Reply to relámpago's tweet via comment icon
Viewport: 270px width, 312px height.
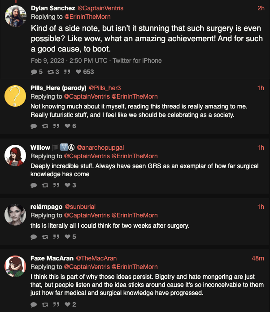click(34, 237)
